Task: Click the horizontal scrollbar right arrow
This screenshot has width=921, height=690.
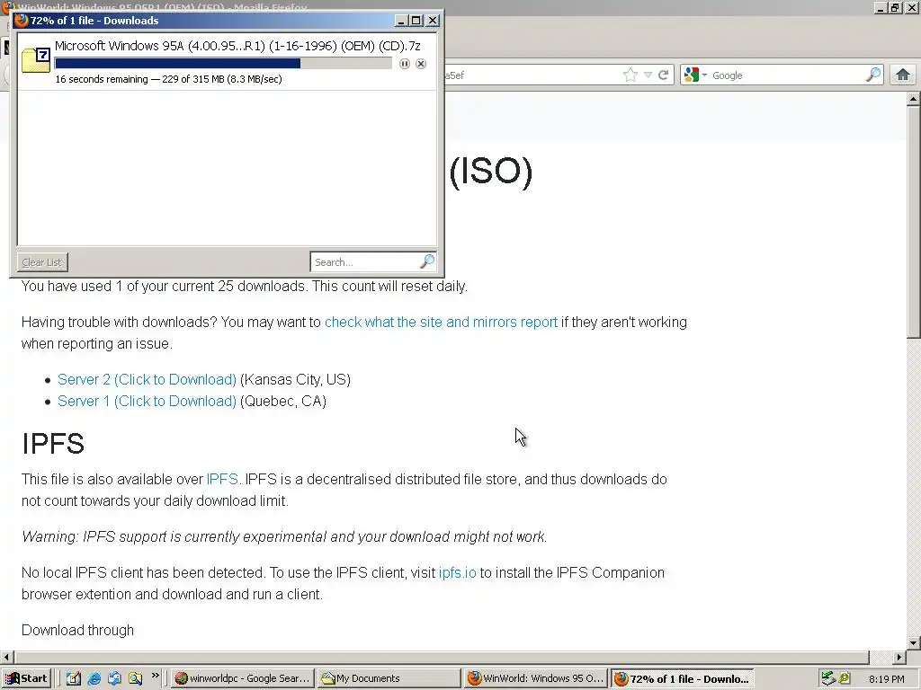Action: 899,657
